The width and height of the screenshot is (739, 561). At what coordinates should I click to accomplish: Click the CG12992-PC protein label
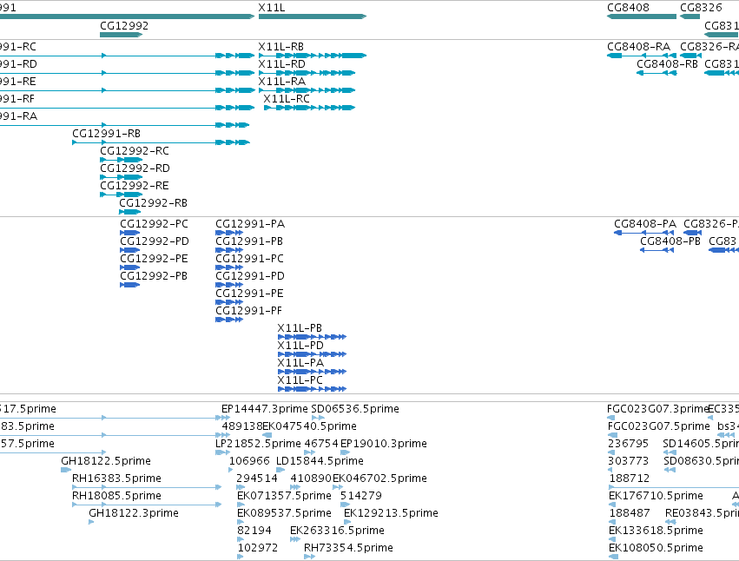pos(154,224)
